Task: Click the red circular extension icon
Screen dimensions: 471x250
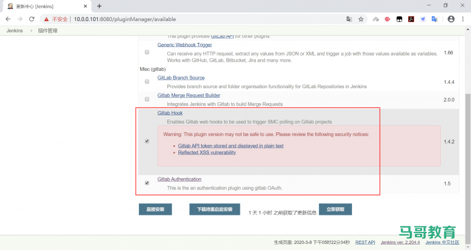Action: 388,19
